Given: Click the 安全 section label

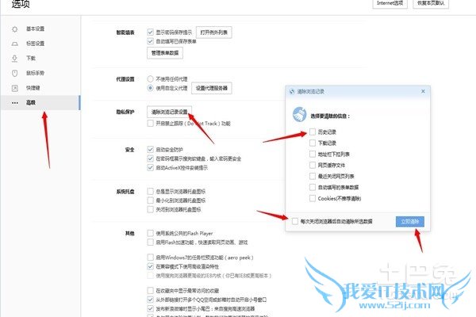Looking at the screenshot, I should pos(129,150).
